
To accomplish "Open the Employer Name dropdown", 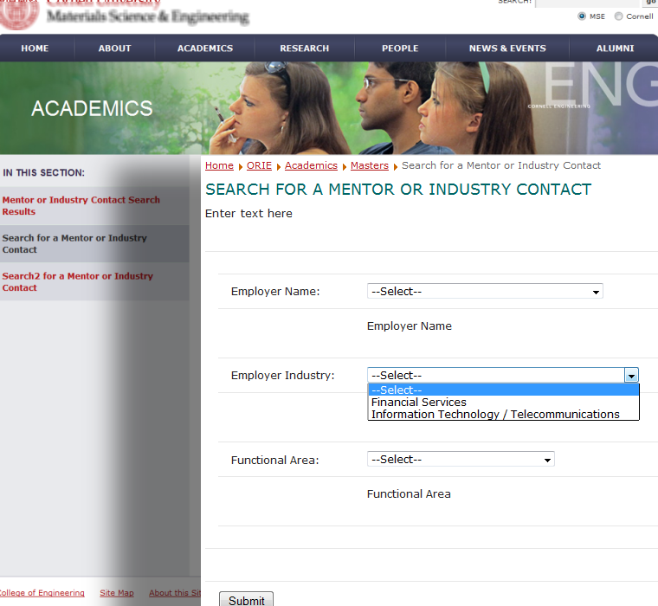I will click(485, 291).
